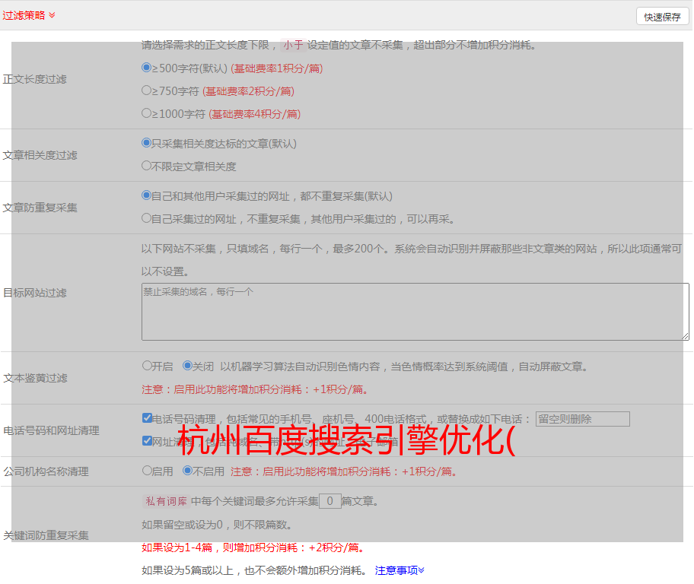Toggle the 网址清理 checkbox
Image resolution: width=694 pixels, height=584 pixels.
coord(147,441)
